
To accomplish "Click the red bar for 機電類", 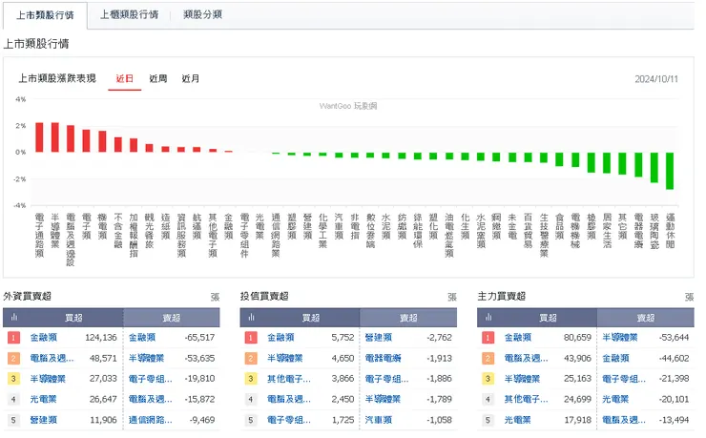I will (x=102, y=141).
